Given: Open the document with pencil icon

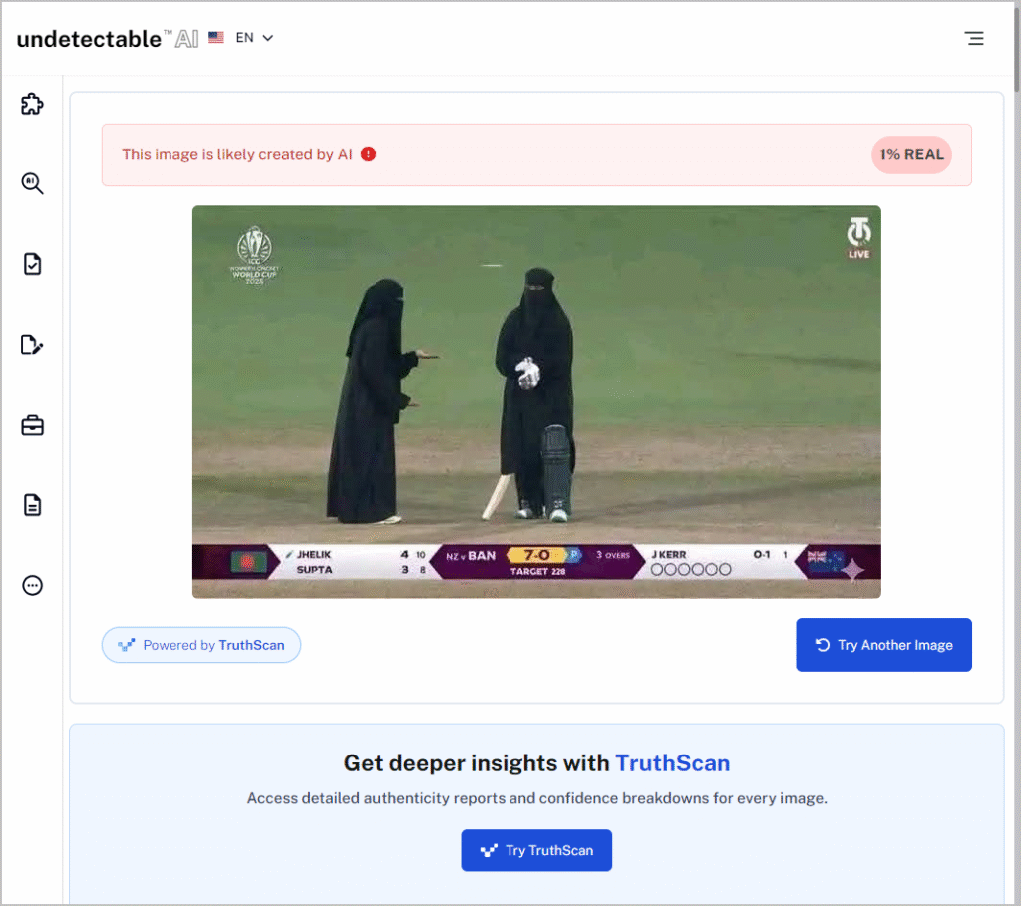Looking at the screenshot, I should [x=33, y=345].
